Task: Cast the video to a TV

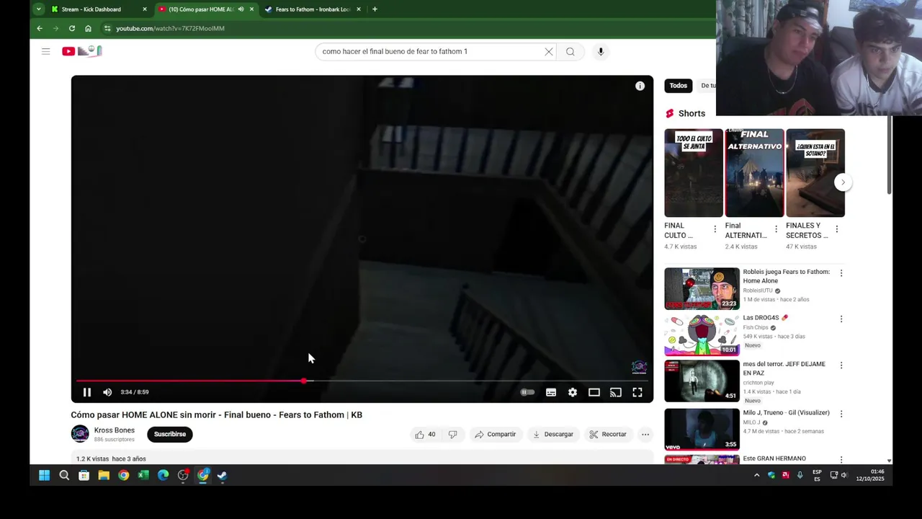Action: click(x=616, y=392)
